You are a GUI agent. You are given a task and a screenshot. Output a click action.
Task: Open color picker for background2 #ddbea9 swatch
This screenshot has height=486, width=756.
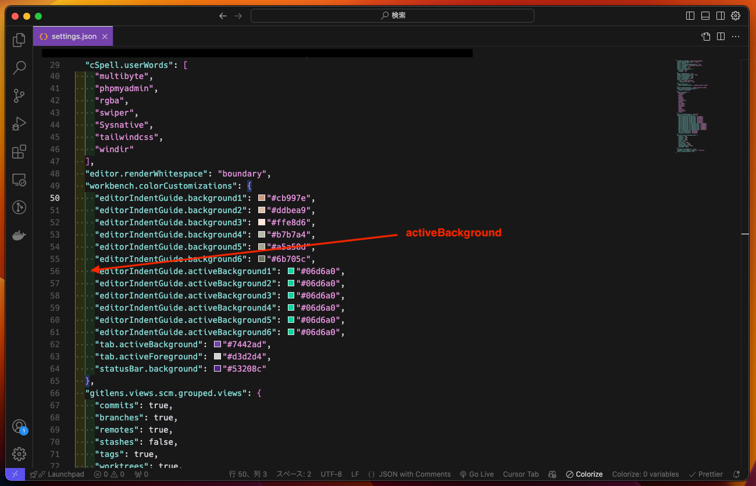point(262,210)
